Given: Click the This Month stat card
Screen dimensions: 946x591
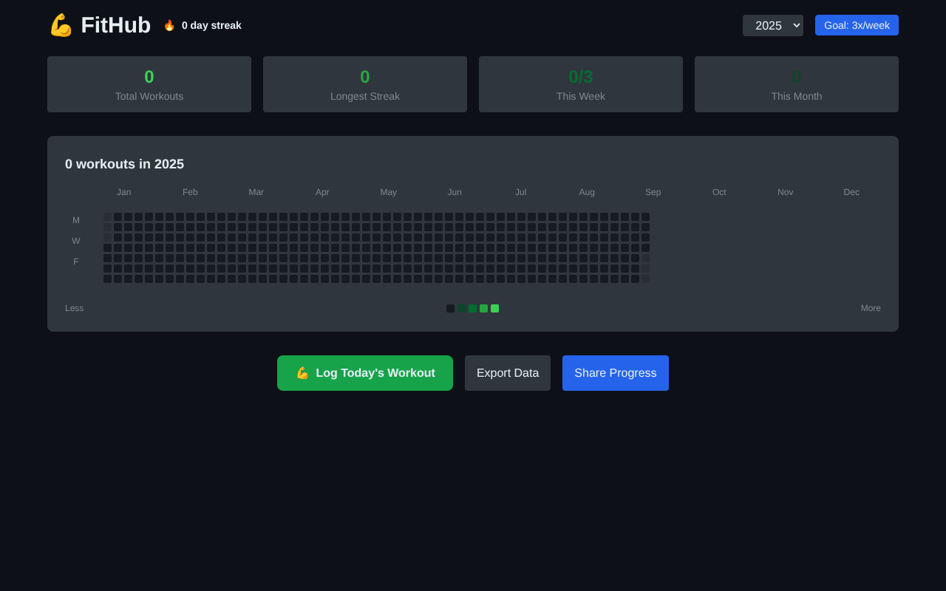Looking at the screenshot, I should (796, 83).
